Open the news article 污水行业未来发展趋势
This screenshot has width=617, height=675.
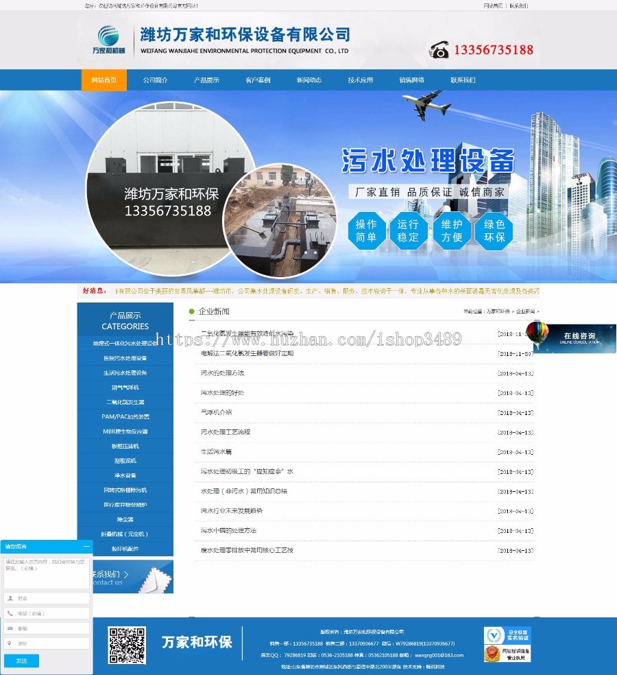[232, 511]
